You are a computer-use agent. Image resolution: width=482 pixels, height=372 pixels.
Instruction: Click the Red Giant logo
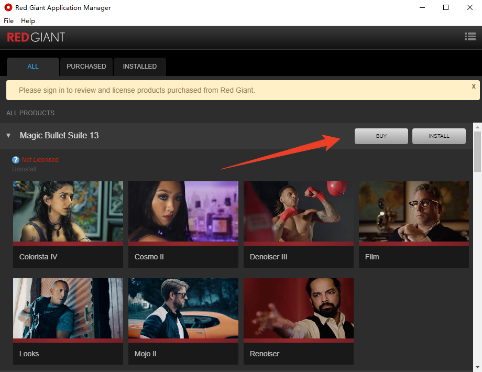coord(36,37)
